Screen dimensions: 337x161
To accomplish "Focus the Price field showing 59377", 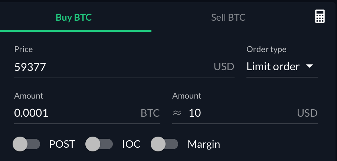I will pos(124,67).
